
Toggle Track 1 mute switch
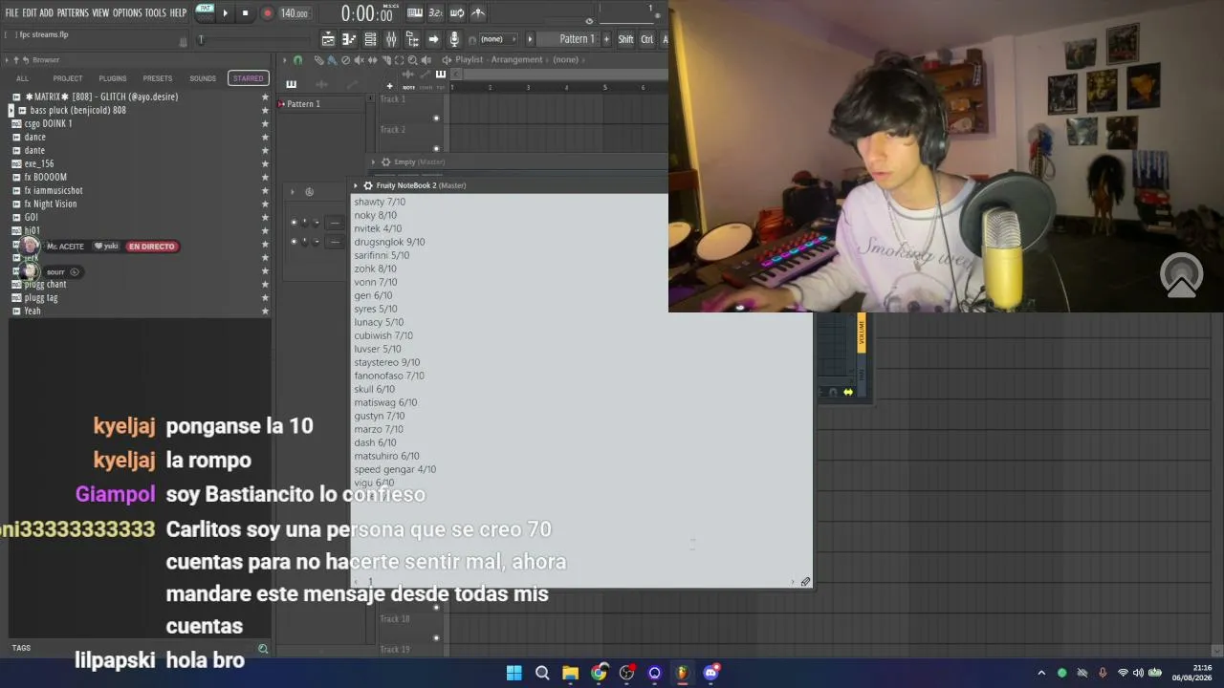436,118
